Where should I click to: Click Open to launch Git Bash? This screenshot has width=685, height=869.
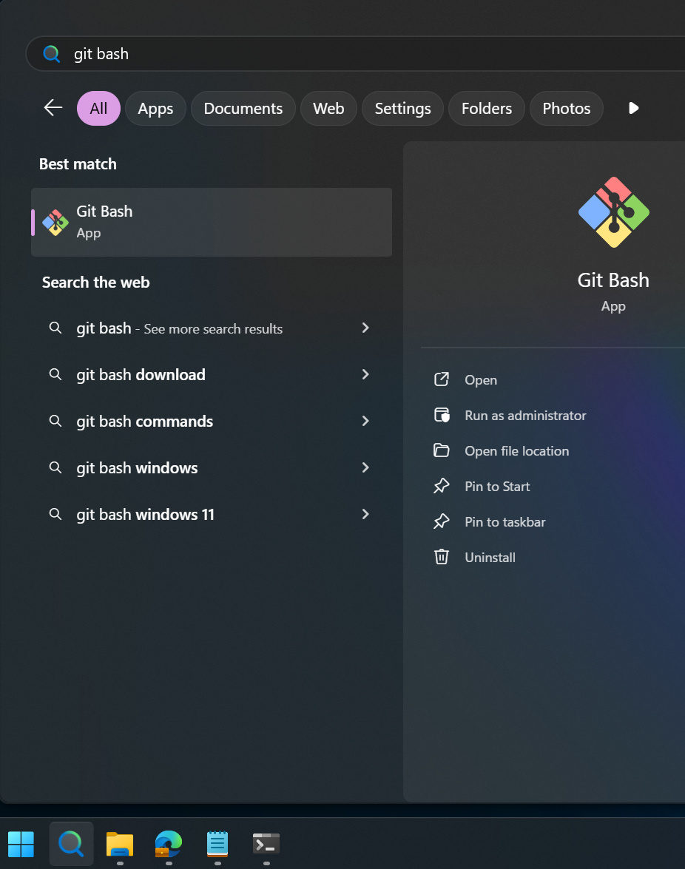(x=481, y=379)
